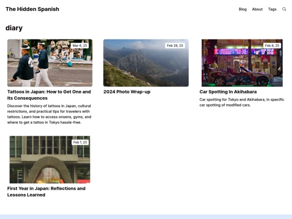This screenshot has width=292, height=219.
Task: Open Tattoos in Japan article title
Action: [x=49, y=95]
